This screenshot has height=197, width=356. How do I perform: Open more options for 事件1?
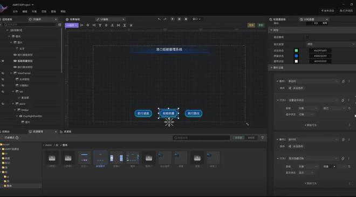pos(349,81)
